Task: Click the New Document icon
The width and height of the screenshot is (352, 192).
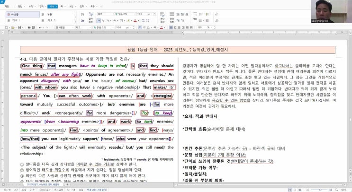Action: pyautogui.click(x=6, y=27)
